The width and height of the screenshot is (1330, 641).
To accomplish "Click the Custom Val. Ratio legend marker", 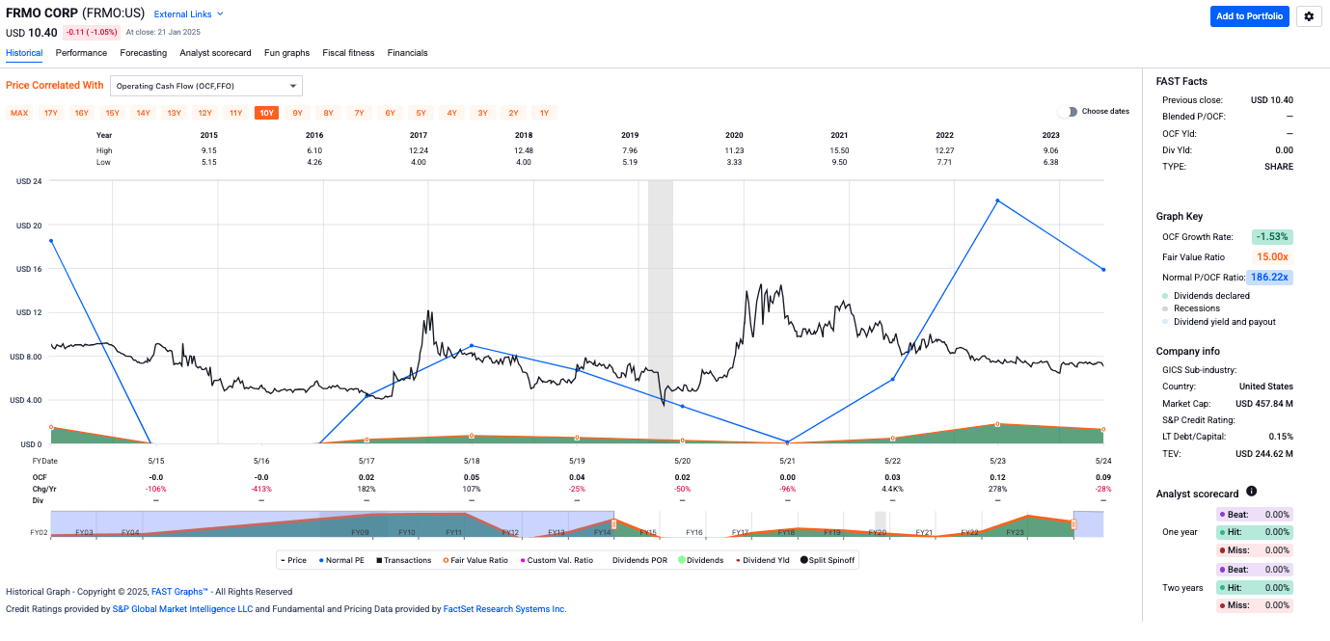I will (x=523, y=559).
